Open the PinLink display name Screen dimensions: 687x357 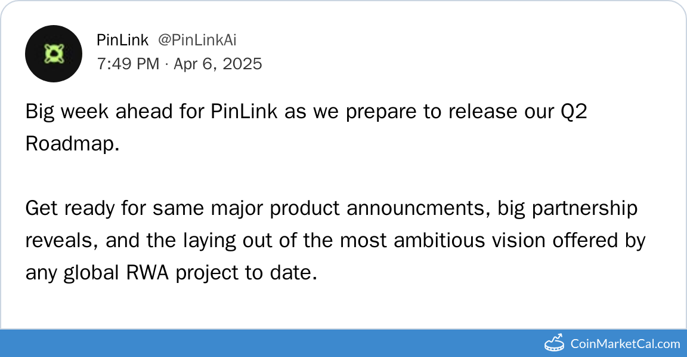click(122, 40)
